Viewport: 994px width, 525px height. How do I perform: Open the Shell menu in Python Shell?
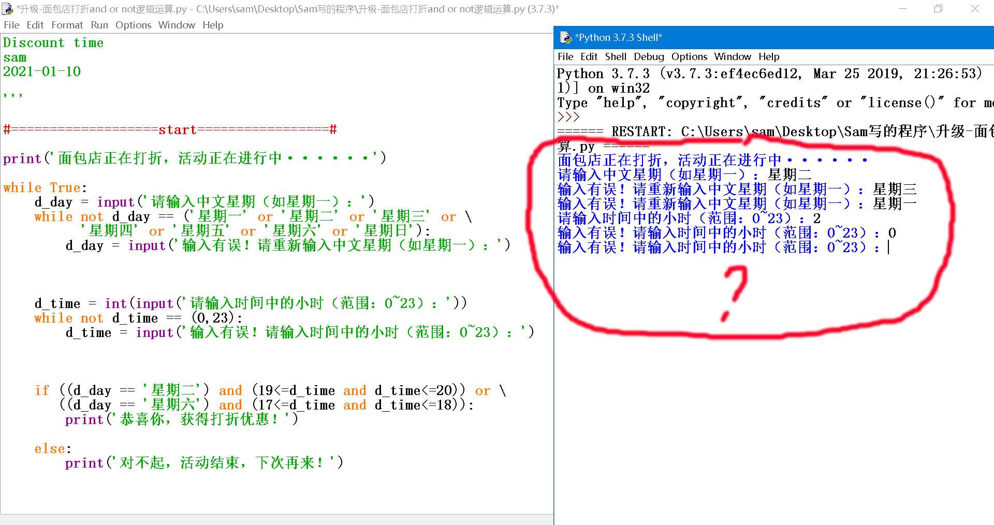(616, 56)
